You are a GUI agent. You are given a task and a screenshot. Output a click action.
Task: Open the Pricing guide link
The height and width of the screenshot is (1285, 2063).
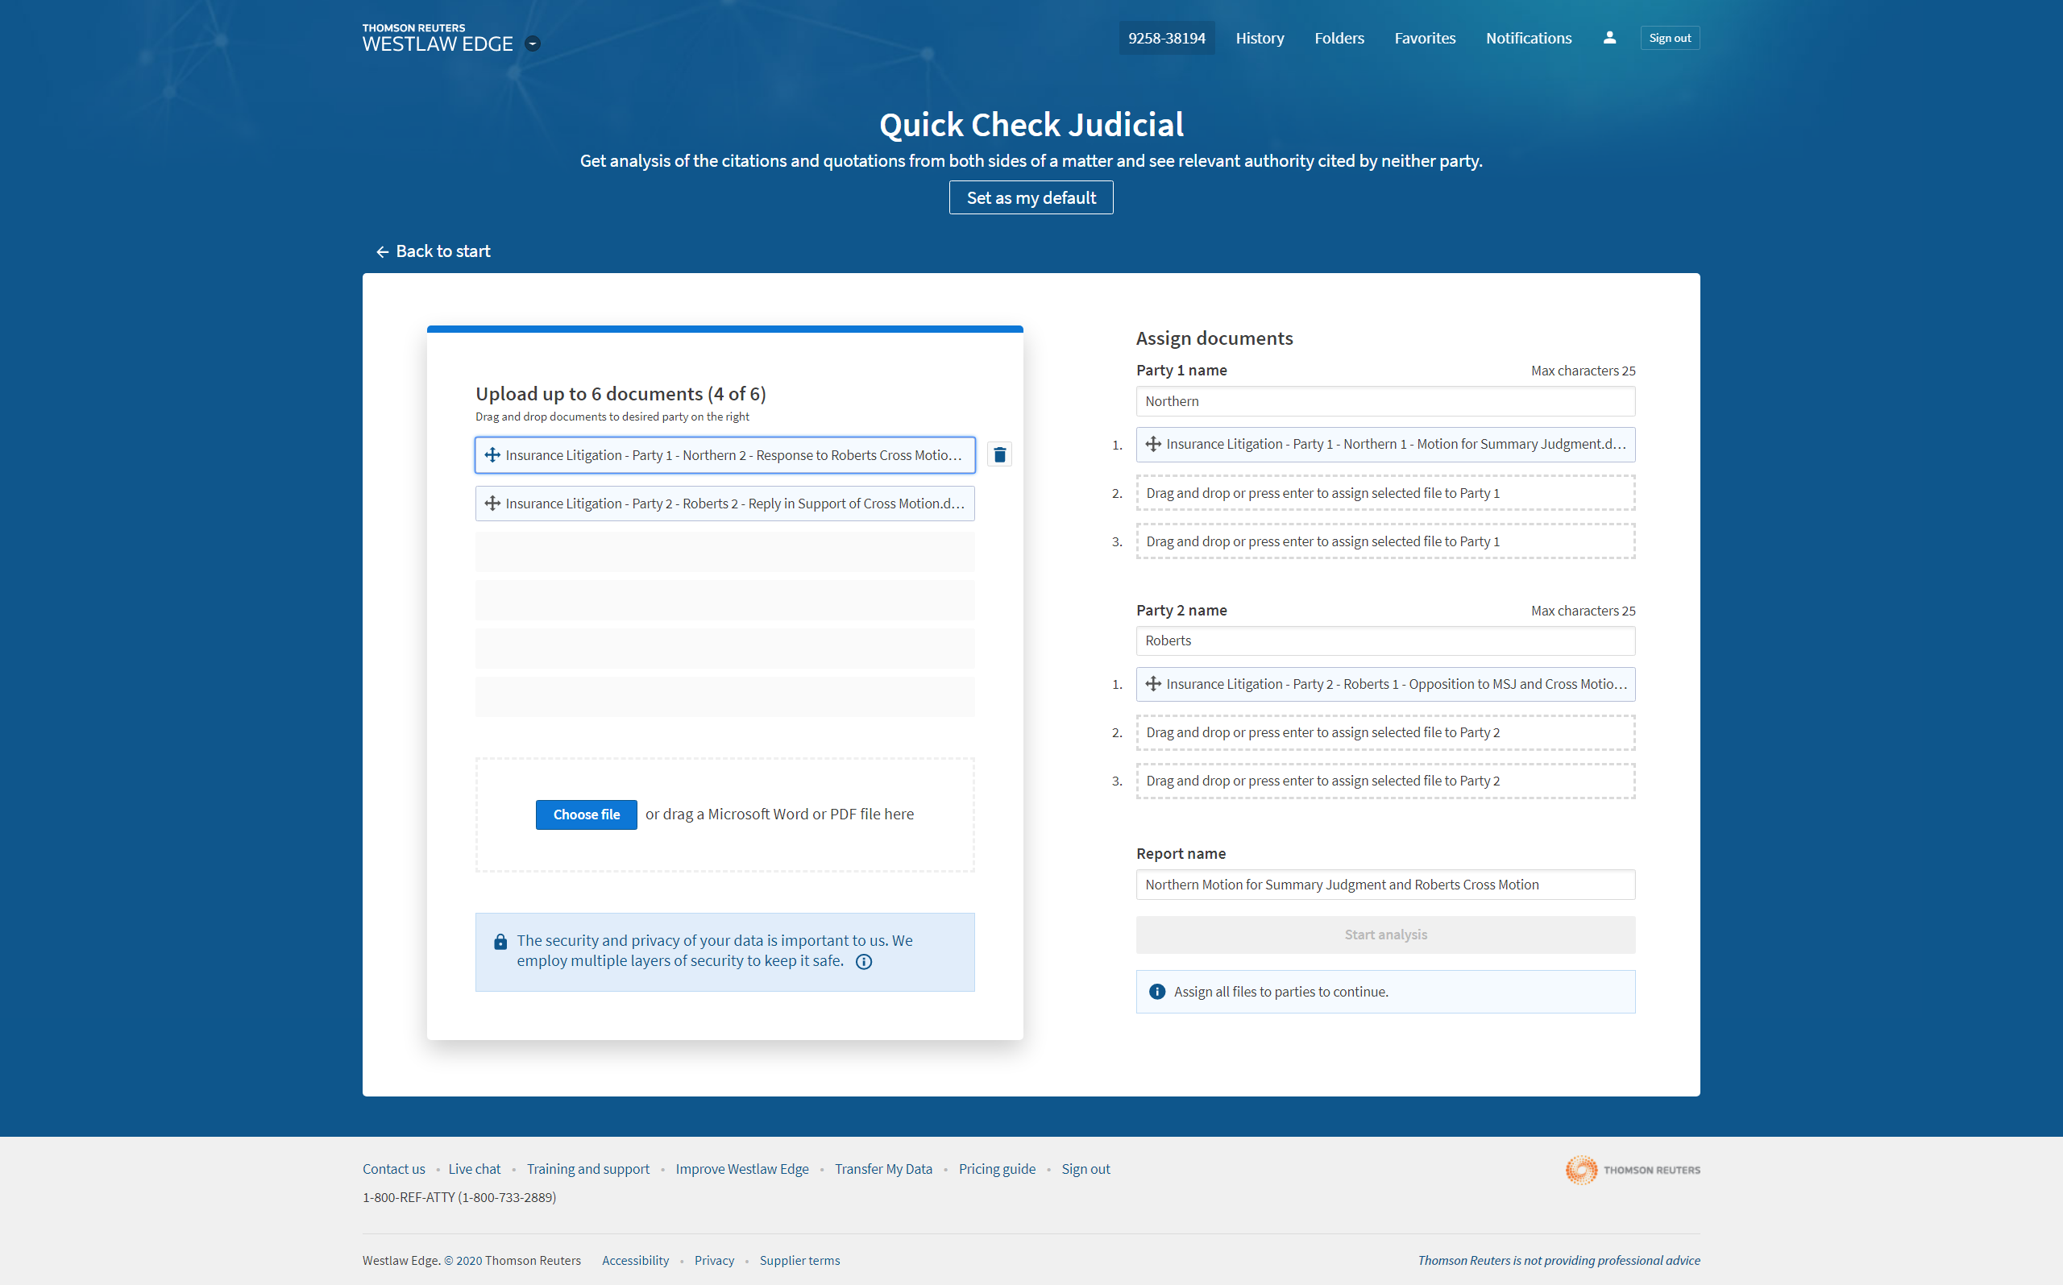pyautogui.click(x=997, y=1168)
